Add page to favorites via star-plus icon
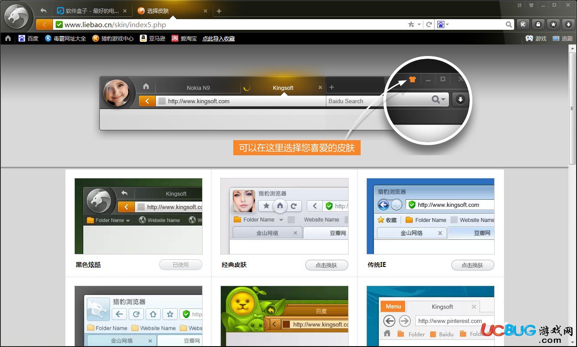This screenshot has width=577, height=347. (411, 24)
